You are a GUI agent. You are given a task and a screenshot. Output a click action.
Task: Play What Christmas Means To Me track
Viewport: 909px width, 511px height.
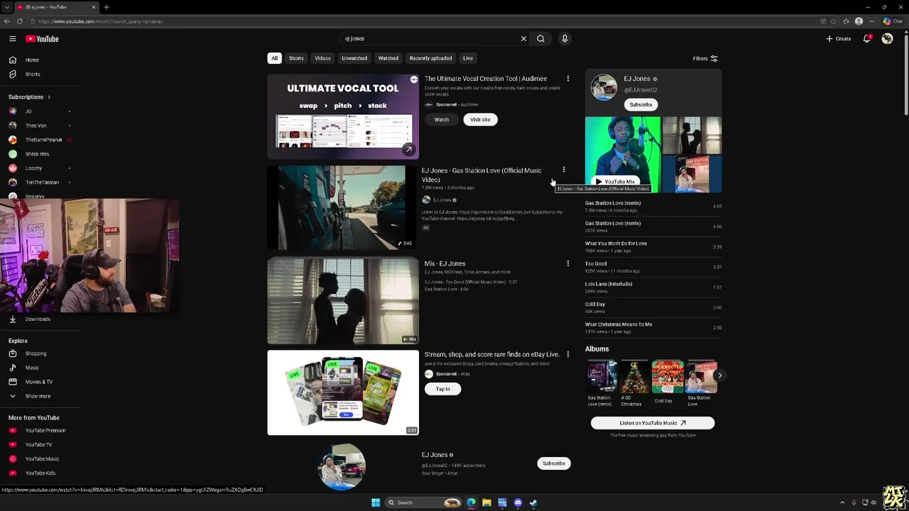pyautogui.click(x=653, y=328)
